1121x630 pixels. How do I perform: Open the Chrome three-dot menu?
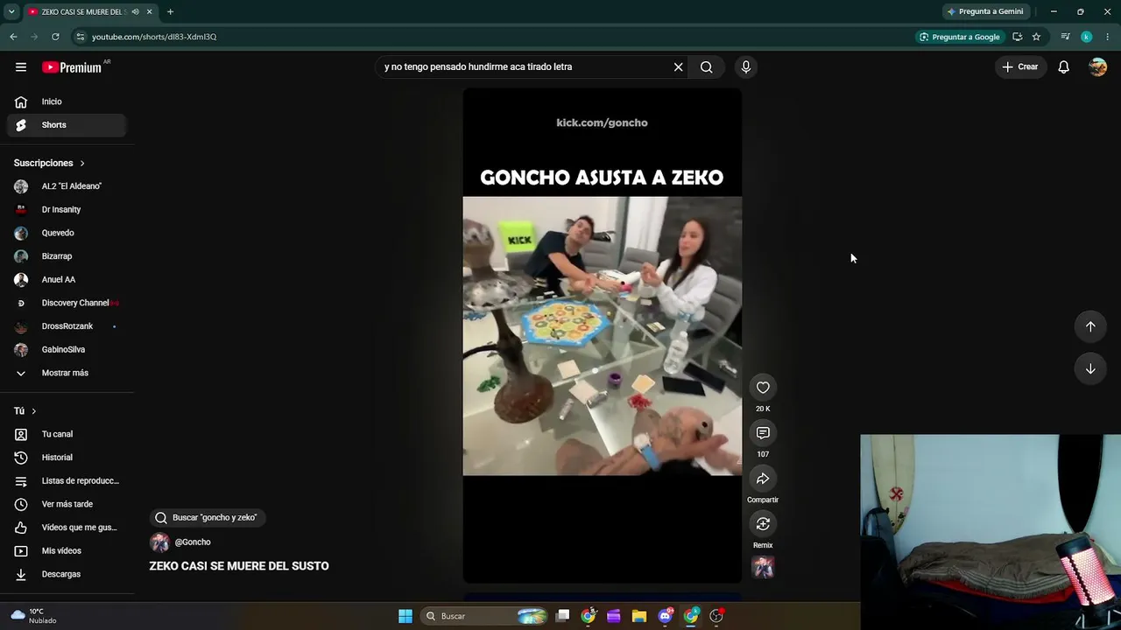pos(1108,37)
